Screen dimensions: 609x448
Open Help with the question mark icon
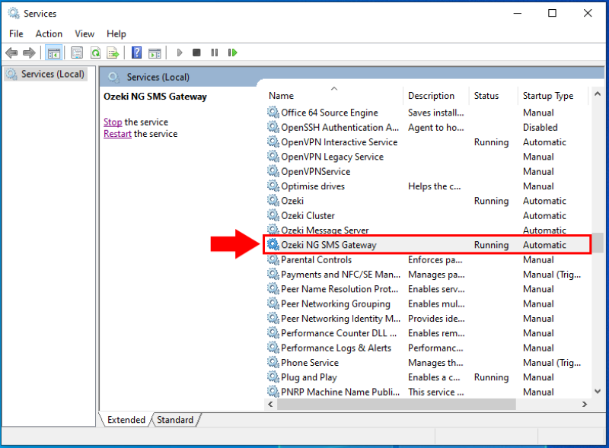(136, 52)
